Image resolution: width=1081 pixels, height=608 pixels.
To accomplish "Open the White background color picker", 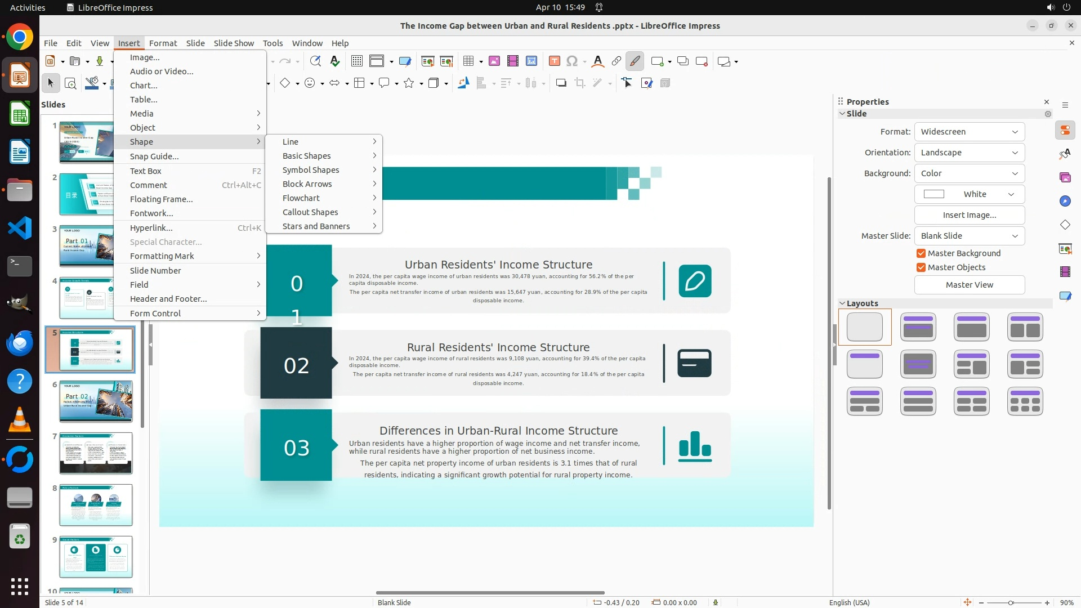I will click(969, 194).
